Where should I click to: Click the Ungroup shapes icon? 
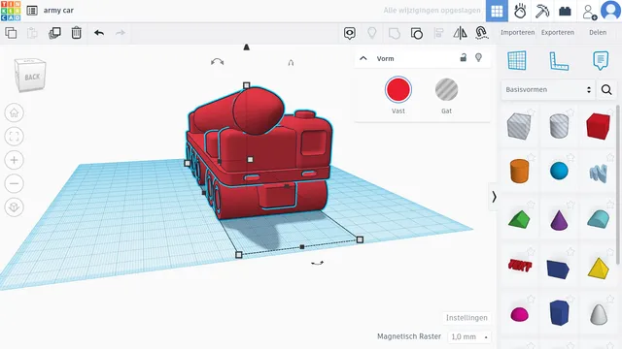tap(417, 33)
